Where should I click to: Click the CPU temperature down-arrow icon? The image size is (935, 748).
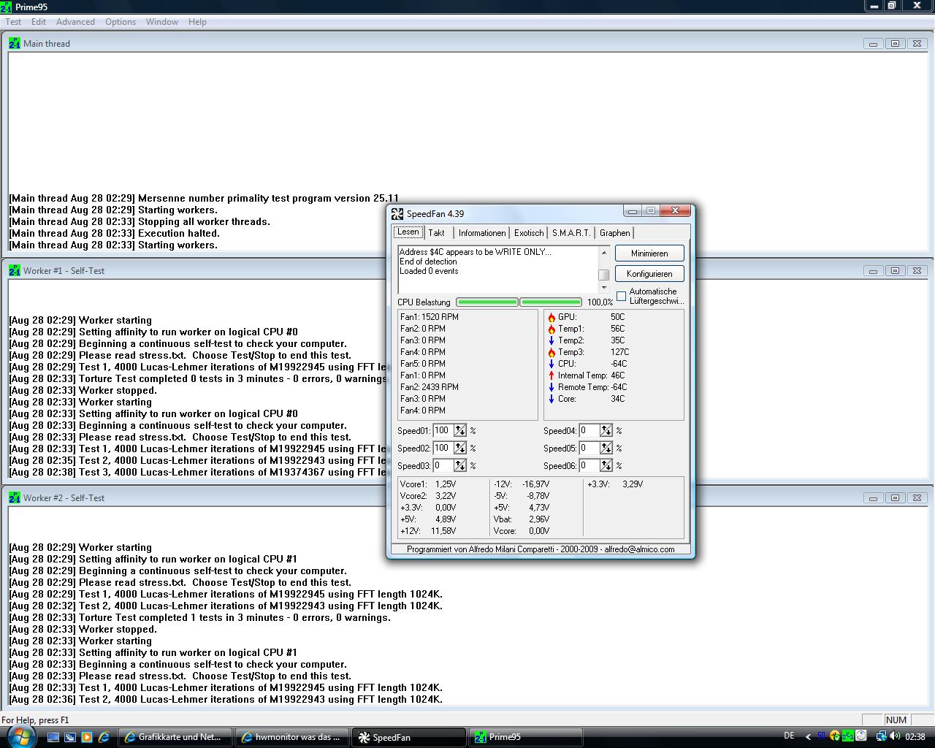click(x=552, y=365)
